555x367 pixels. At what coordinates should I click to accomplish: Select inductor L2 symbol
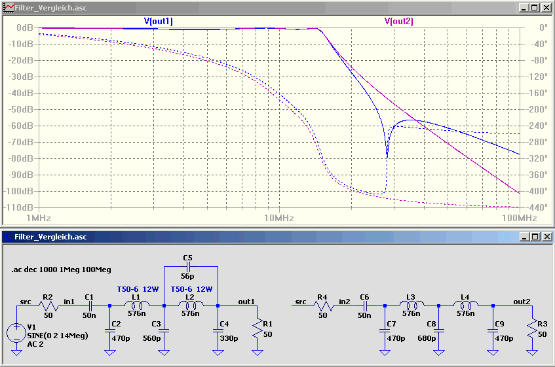click(x=191, y=304)
